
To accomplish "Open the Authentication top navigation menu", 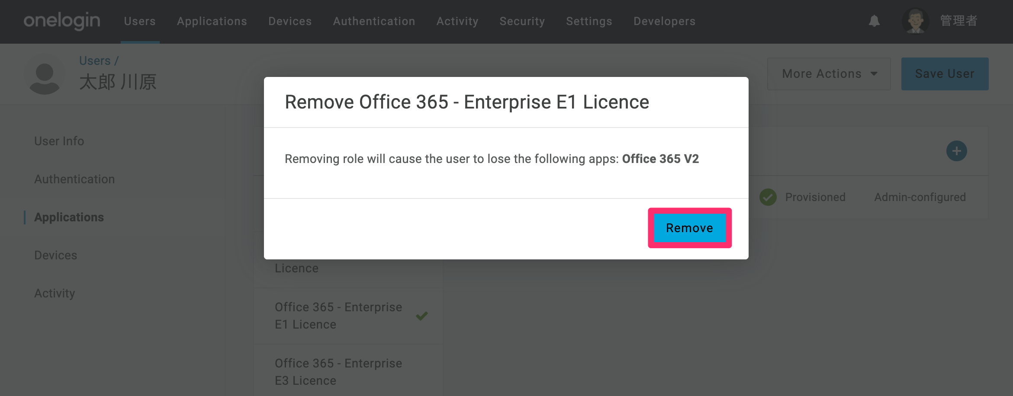I will click(374, 21).
